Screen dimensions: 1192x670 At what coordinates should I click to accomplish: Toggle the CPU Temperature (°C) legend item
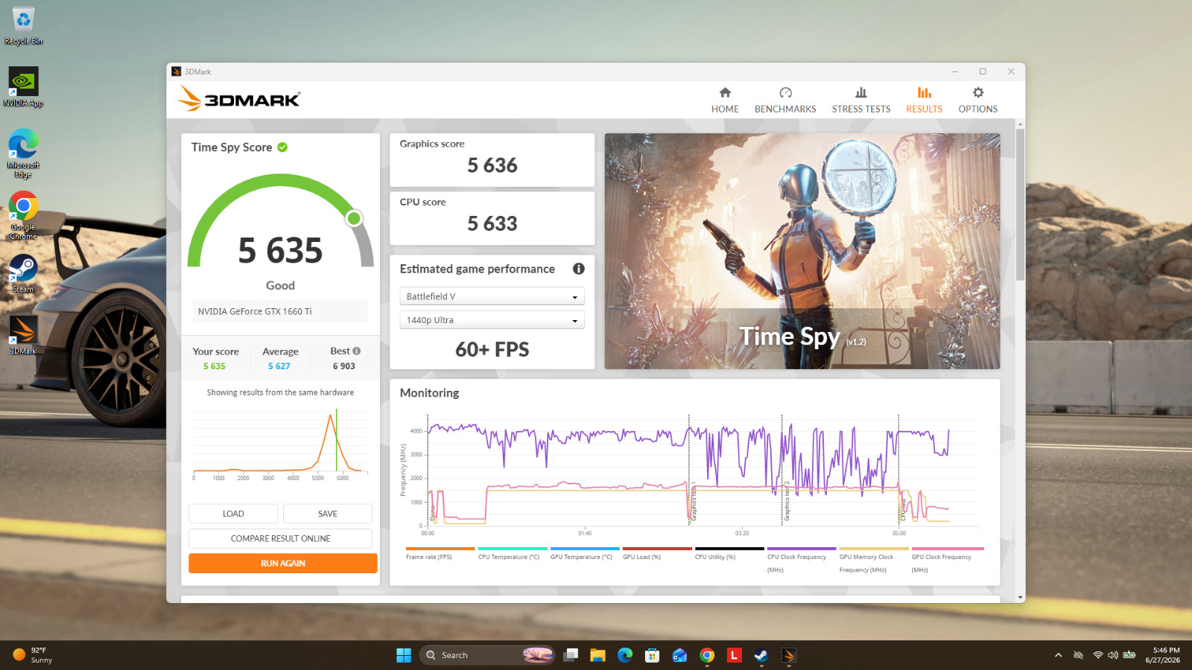point(512,554)
